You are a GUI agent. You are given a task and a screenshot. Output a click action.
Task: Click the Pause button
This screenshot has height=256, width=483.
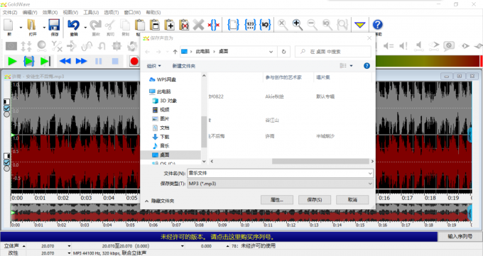pos(99,61)
